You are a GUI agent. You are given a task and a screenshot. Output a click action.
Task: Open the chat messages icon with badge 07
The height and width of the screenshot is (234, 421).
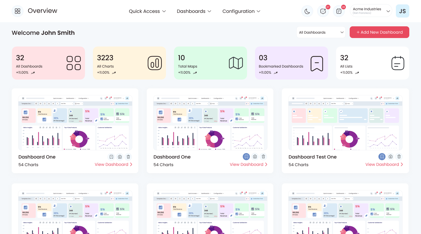323,11
